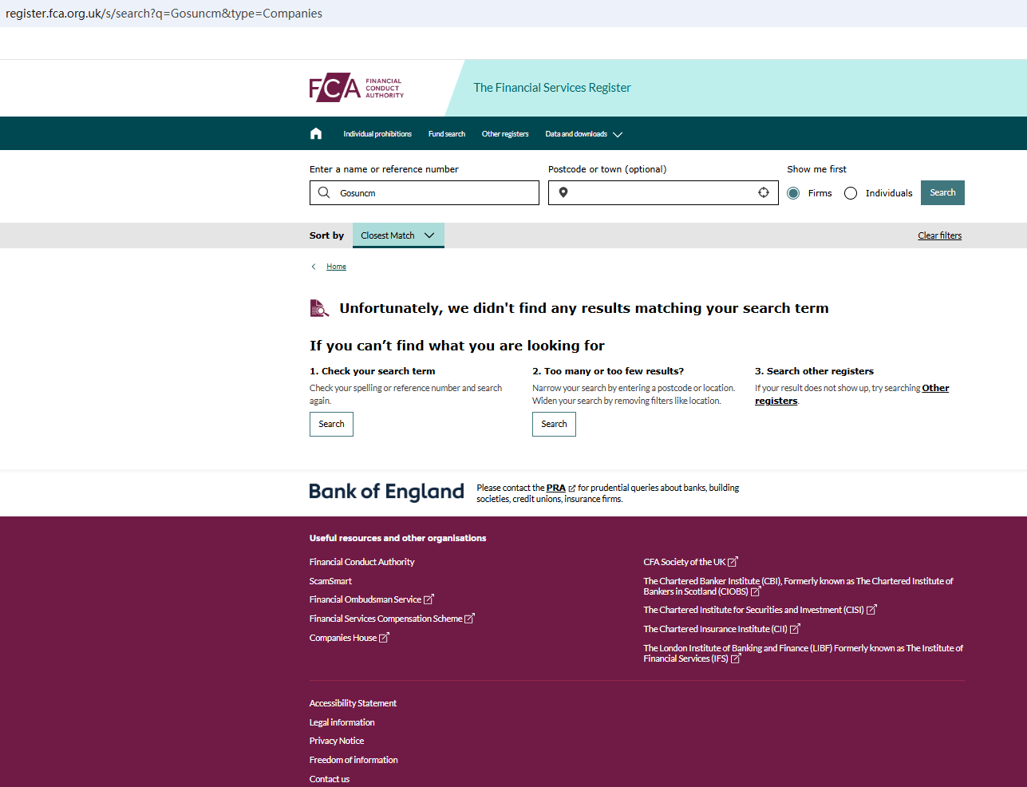Expand the Data and downloads menu
This screenshot has height=787, width=1027.
click(x=583, y=134)
